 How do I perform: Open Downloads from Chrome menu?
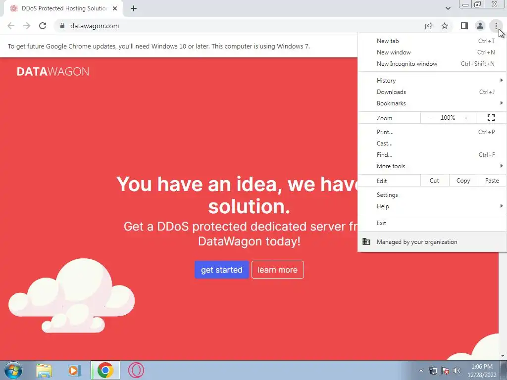432,92
